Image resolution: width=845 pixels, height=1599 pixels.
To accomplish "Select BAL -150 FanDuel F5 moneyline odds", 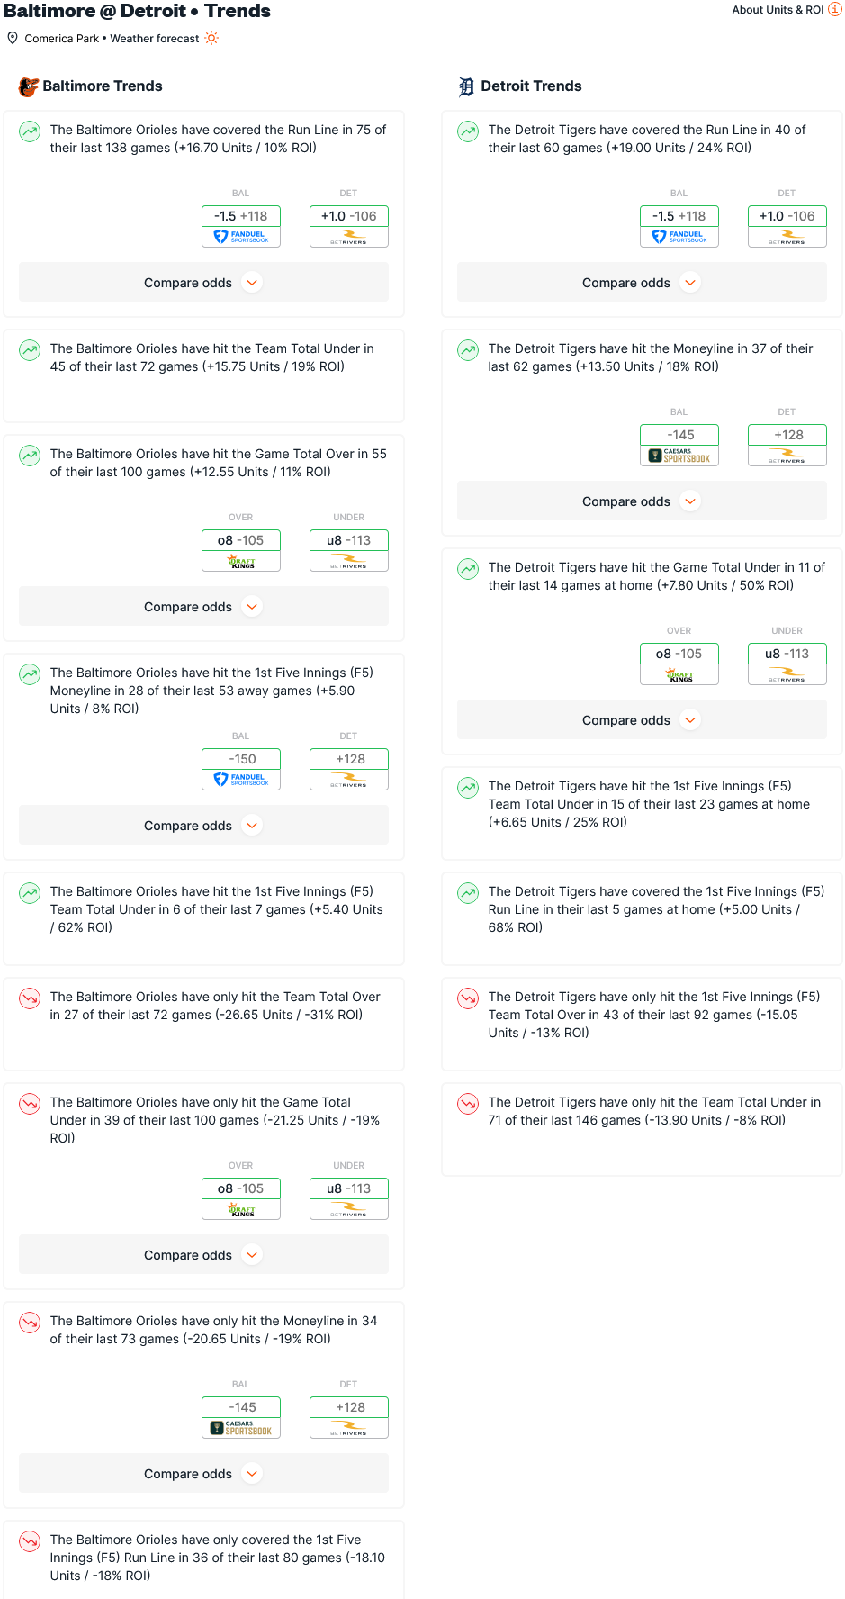I will click(241, 769).
